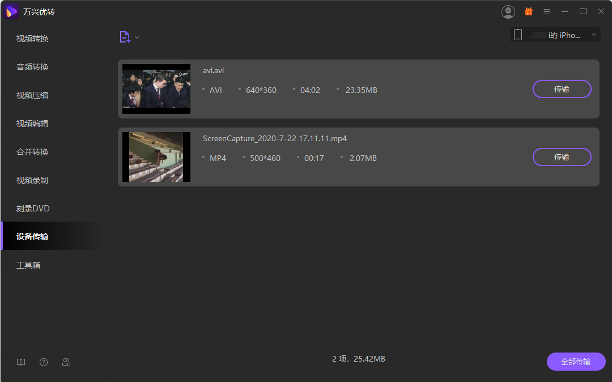This screenshot has width=612, height=382.
Task: Click the 全部传输 button
Action: tap(576, 362)
